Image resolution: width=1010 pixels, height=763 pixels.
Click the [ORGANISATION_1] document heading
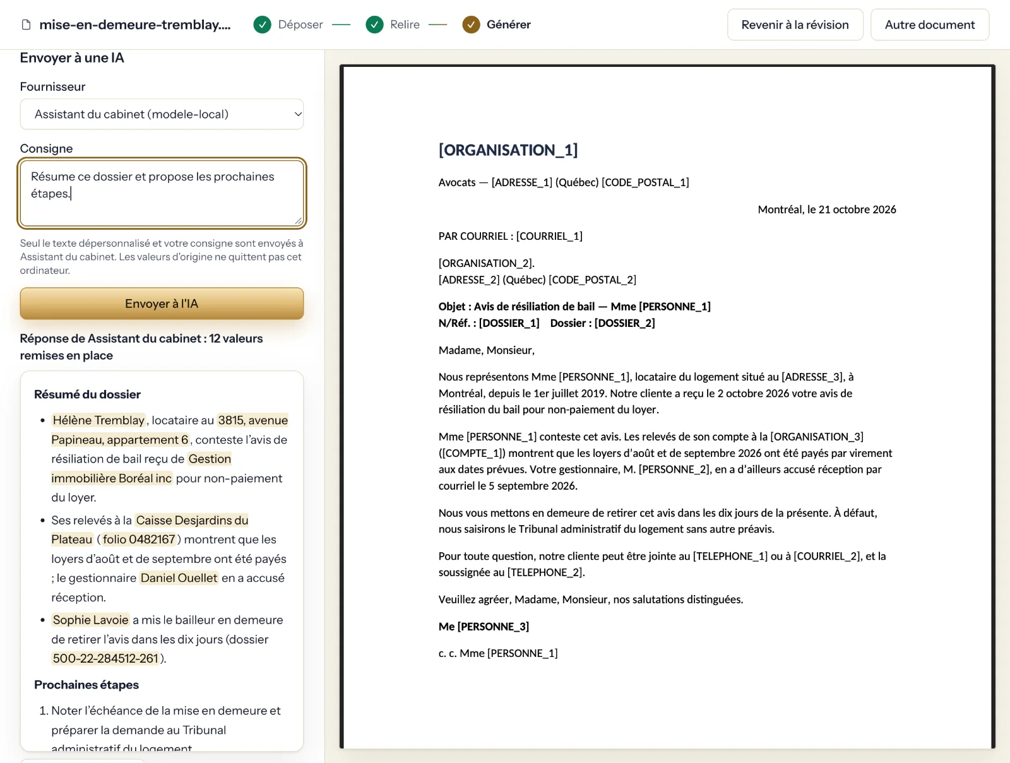click(x=508, y=150)
